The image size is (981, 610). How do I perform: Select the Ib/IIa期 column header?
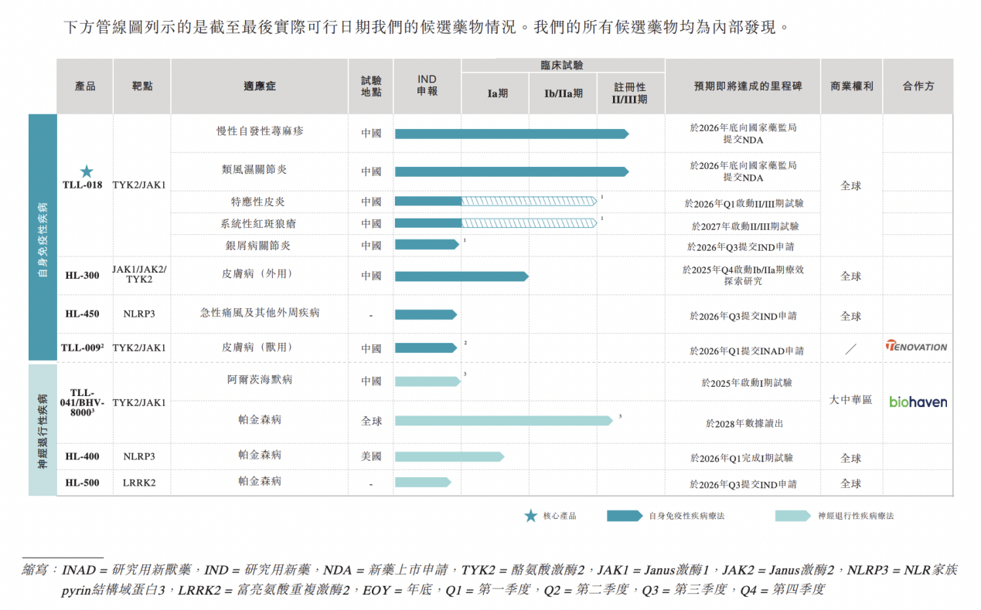coord(563,93)
